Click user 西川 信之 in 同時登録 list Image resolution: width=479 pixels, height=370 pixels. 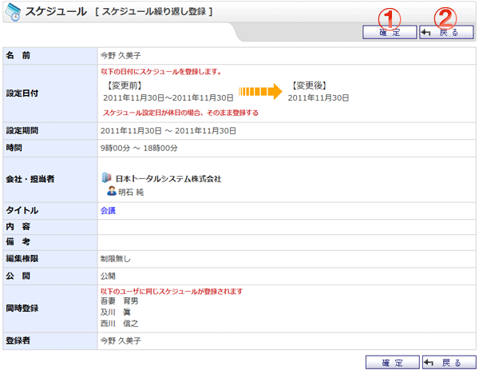pos(119,324)
